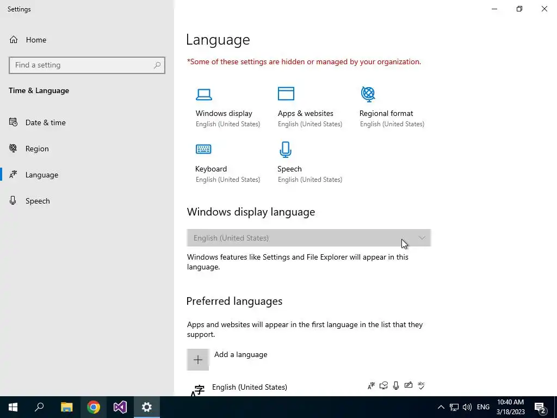Click the Keyboard tile icon
This screenshot has width=557, height=418.
(x=203, y=149)
